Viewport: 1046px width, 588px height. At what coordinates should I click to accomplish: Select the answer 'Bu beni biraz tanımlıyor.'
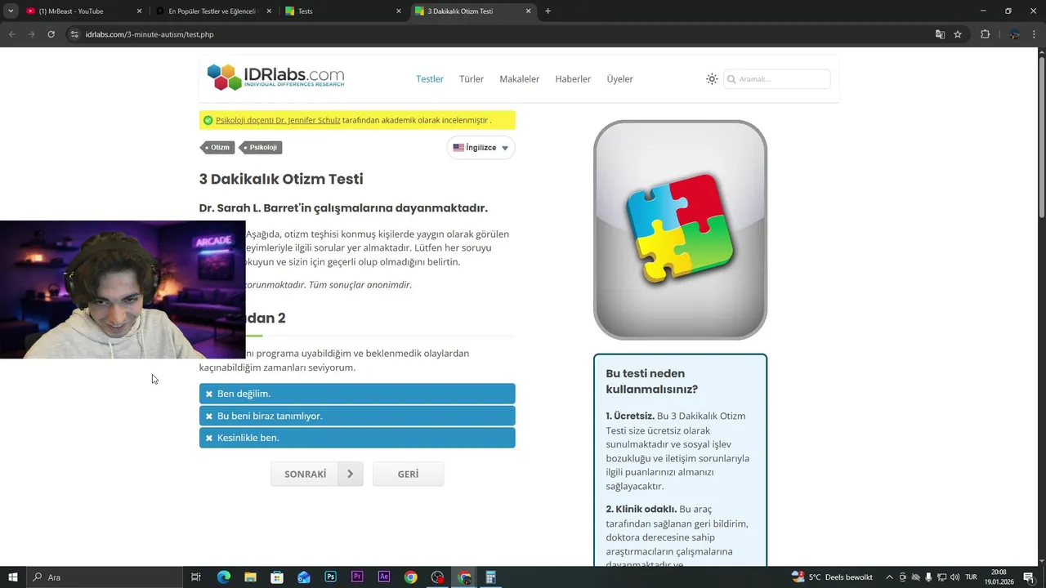point(357,416)
